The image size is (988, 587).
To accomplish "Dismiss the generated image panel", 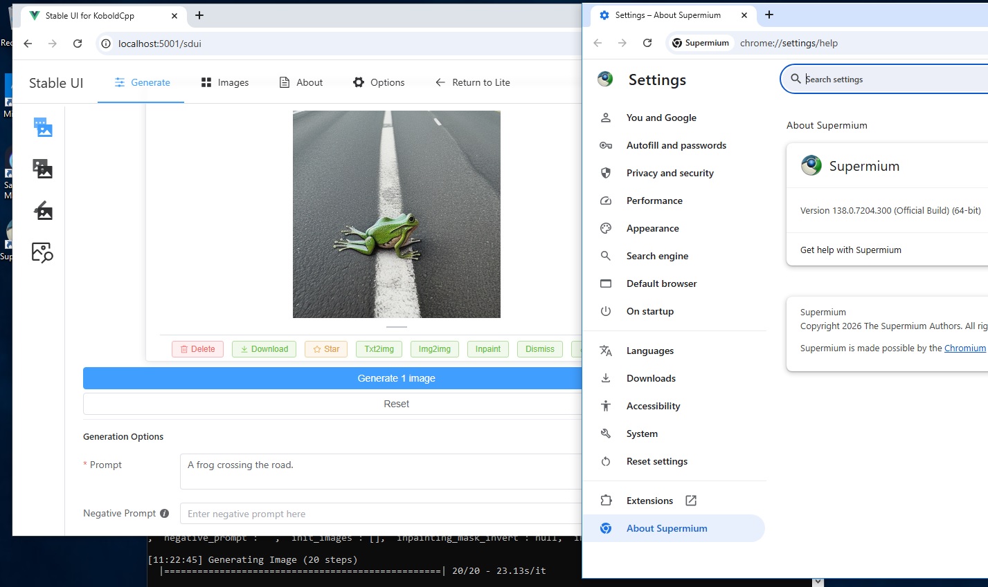I will click(540, 349).
